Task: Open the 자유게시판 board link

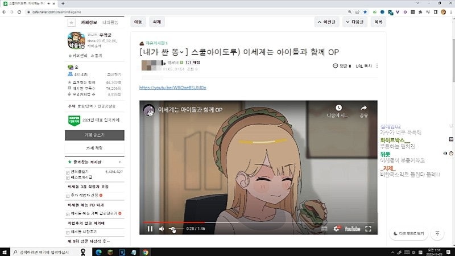Action: pyautogui.click(x=156, y=43)
